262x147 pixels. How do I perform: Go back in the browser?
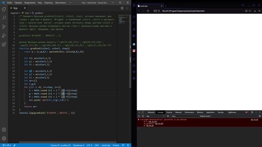(139, 11)
